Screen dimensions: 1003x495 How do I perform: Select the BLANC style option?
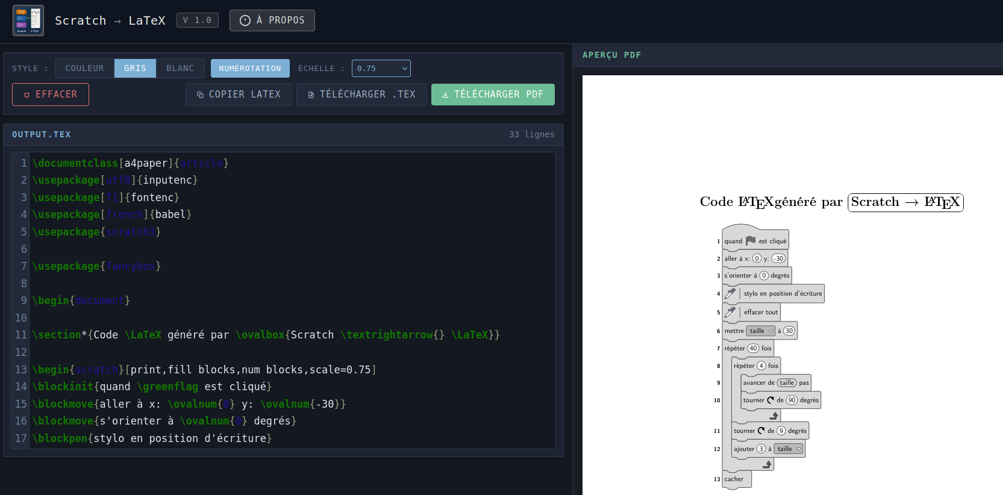pos(180,68)
